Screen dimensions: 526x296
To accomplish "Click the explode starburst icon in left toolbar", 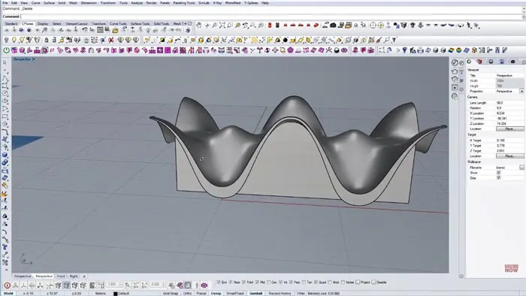I will 5,194.
